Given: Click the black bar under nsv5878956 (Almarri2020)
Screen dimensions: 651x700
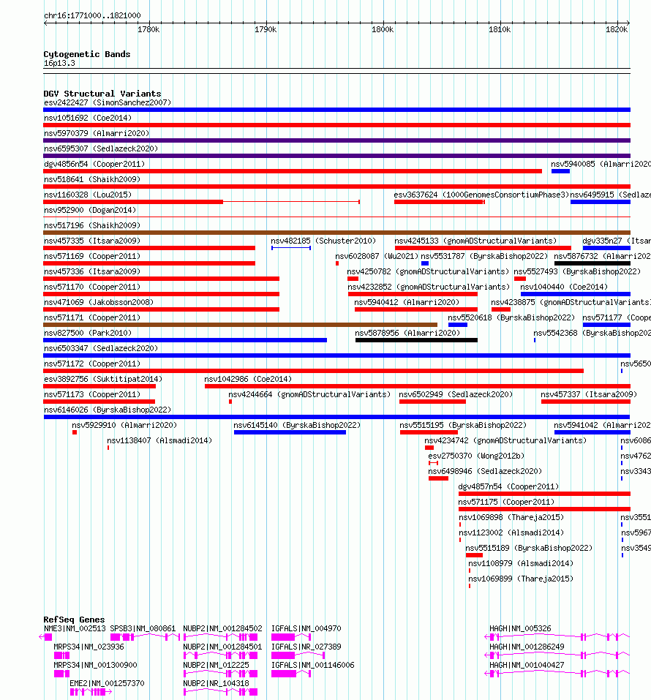Looking at the screenshot, I should [416, 340].
